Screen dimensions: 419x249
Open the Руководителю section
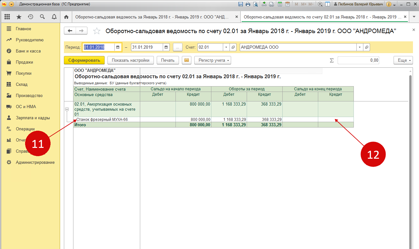[30, 40]
